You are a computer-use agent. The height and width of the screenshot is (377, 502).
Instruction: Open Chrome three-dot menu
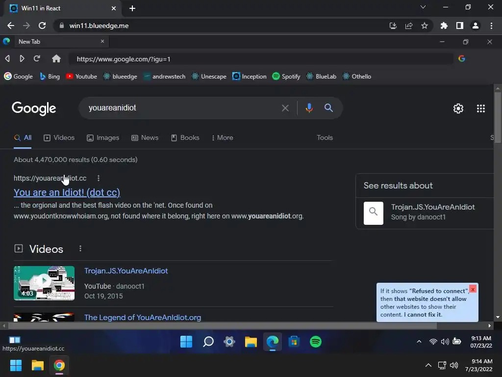tap(491, 26)
